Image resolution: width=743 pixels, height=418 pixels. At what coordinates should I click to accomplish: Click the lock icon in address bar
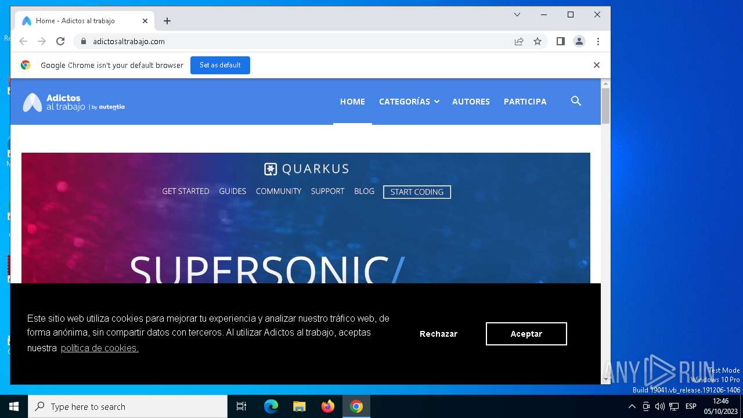84,41
